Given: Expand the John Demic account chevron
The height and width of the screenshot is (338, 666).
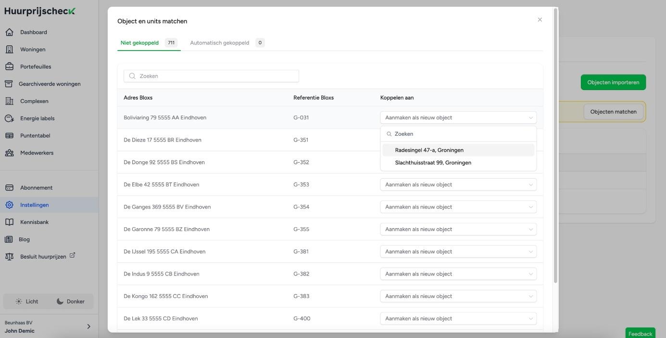Looking at the screenshot, I should point(88,326).
